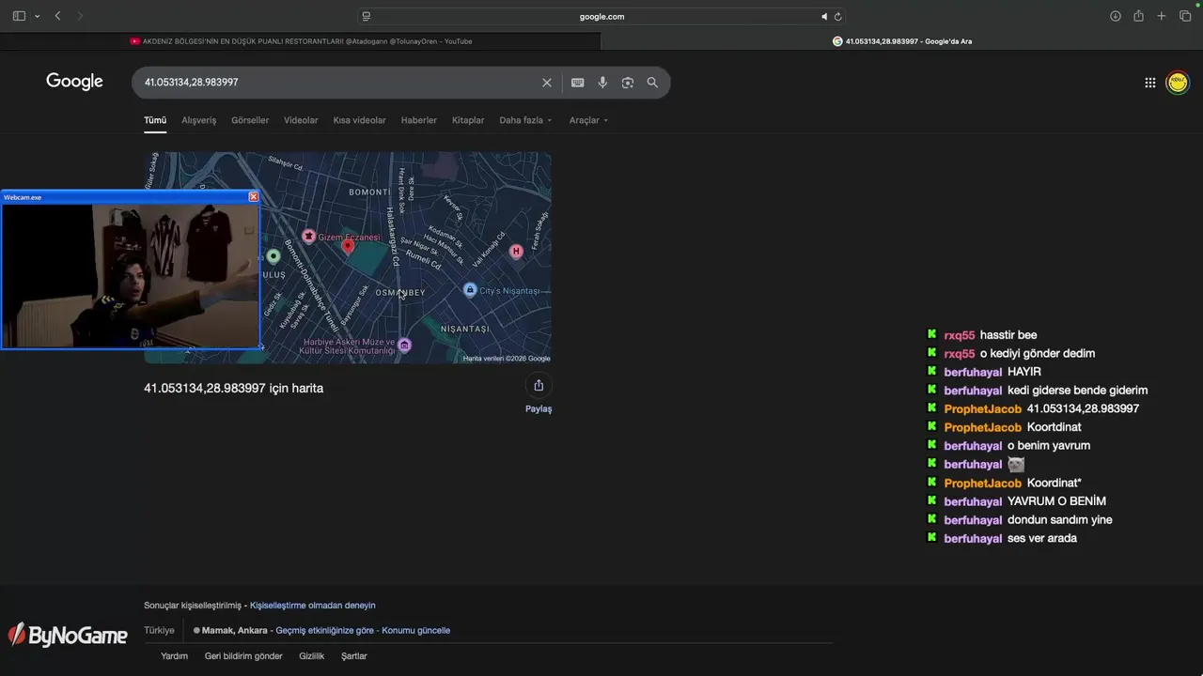Click the green marker near Kurtuluş
Viewport: 1203px width, 676px height.
click(x=273, y=256)
